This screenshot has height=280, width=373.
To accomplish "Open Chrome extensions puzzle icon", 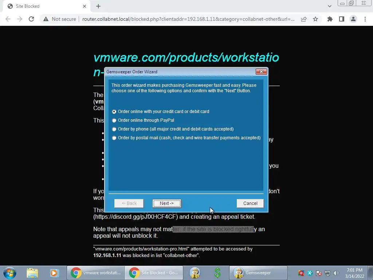I will 330,19.
